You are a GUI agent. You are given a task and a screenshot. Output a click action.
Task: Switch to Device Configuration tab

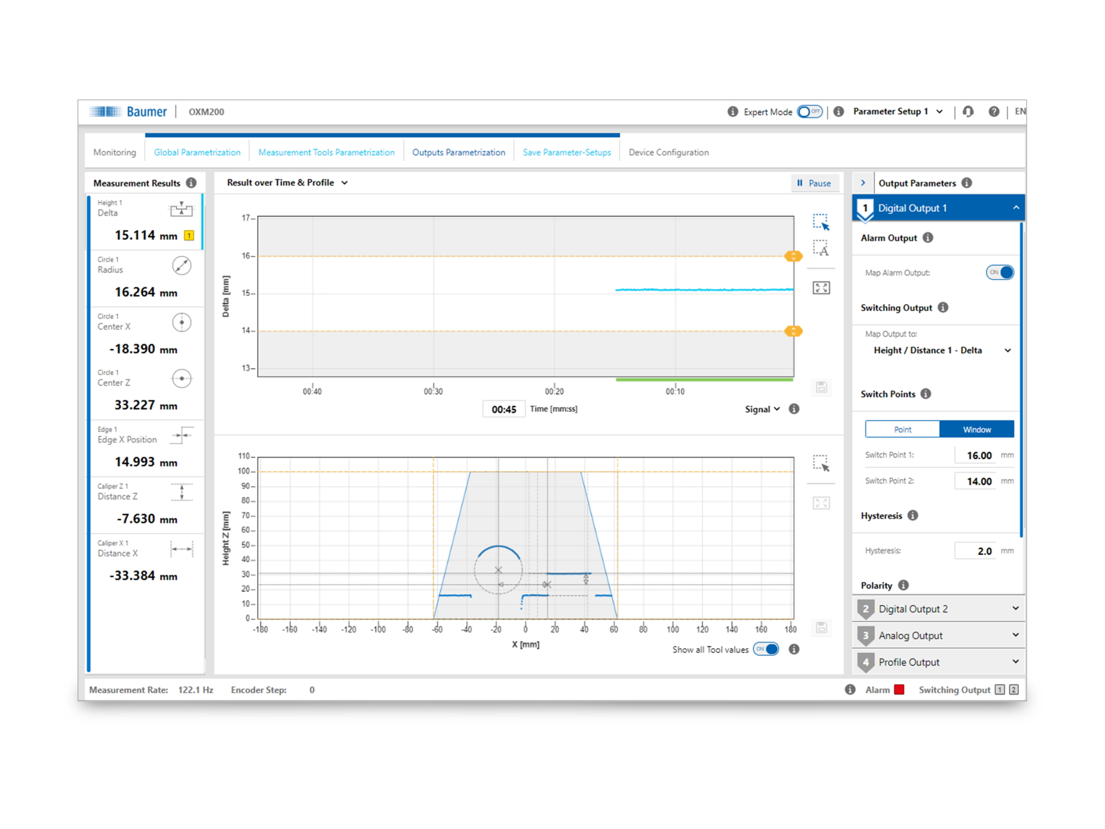668,153
